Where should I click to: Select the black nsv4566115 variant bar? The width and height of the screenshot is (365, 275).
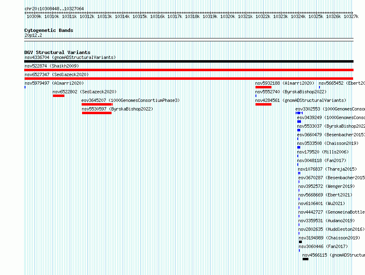coord(306,259)
